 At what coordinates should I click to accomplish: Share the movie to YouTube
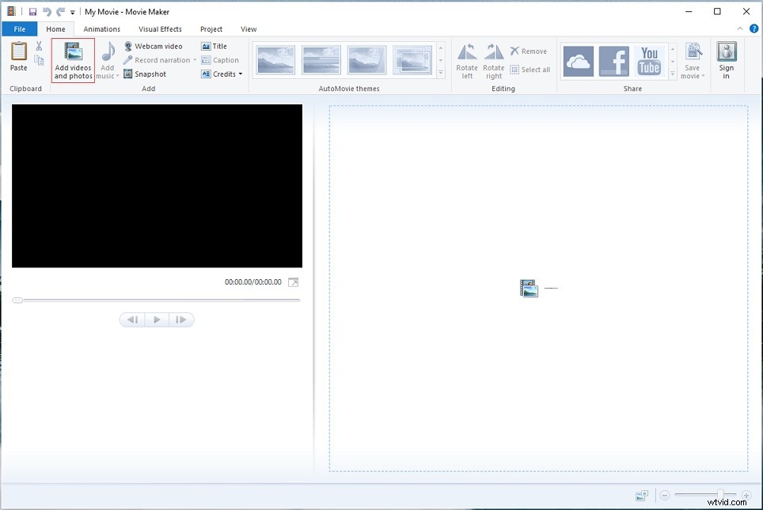(x=650, y=59)
